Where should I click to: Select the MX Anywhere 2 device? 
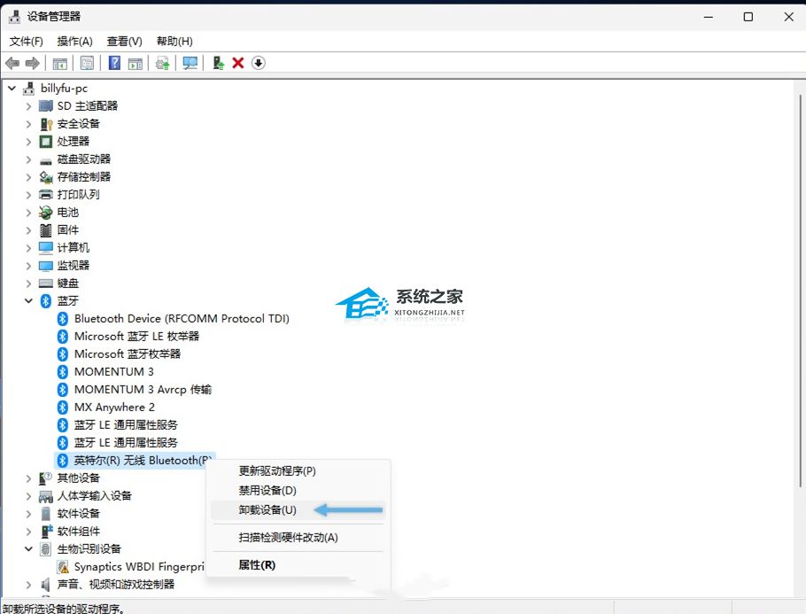click(114, 408)
